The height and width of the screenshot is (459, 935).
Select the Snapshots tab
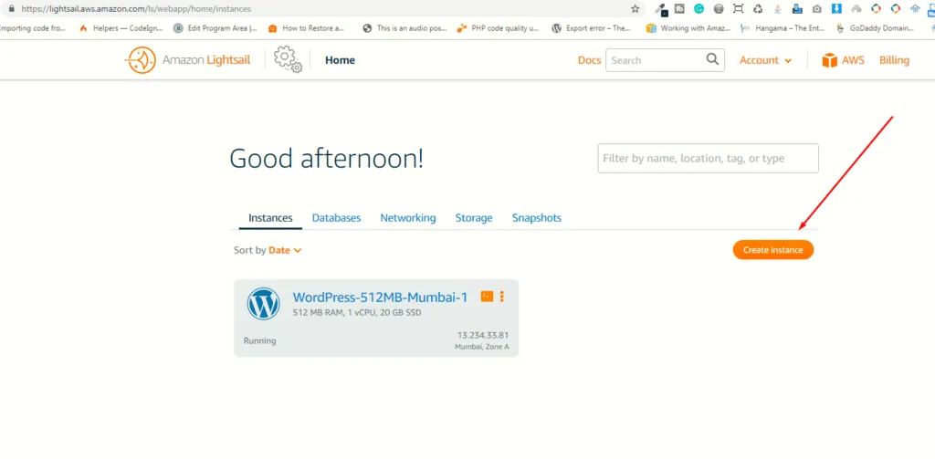537,218
